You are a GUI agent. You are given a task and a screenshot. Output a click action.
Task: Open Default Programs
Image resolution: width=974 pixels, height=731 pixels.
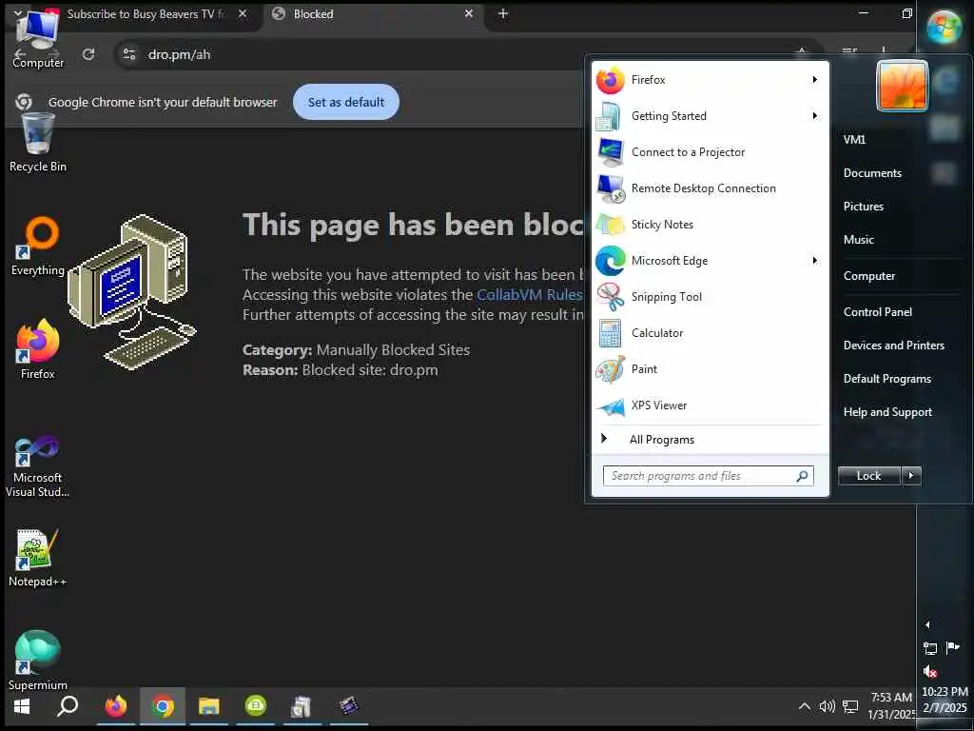(x=887, y=379)
